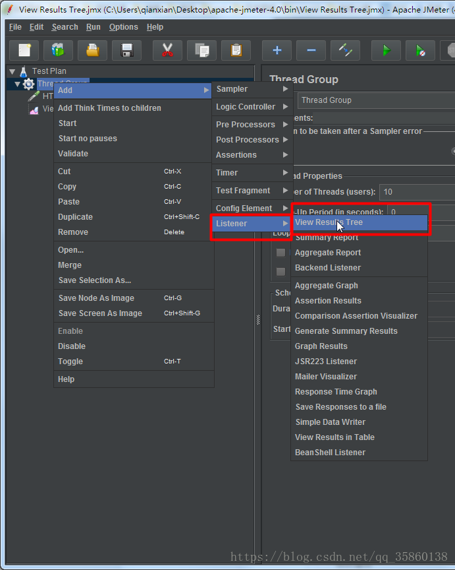
Task: Open the Options menu
Action: pos(124,27)
